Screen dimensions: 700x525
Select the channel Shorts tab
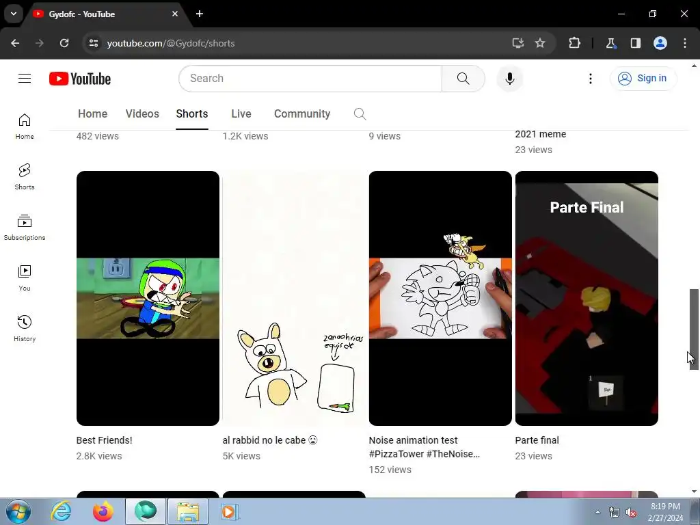[x=192, y=114]
